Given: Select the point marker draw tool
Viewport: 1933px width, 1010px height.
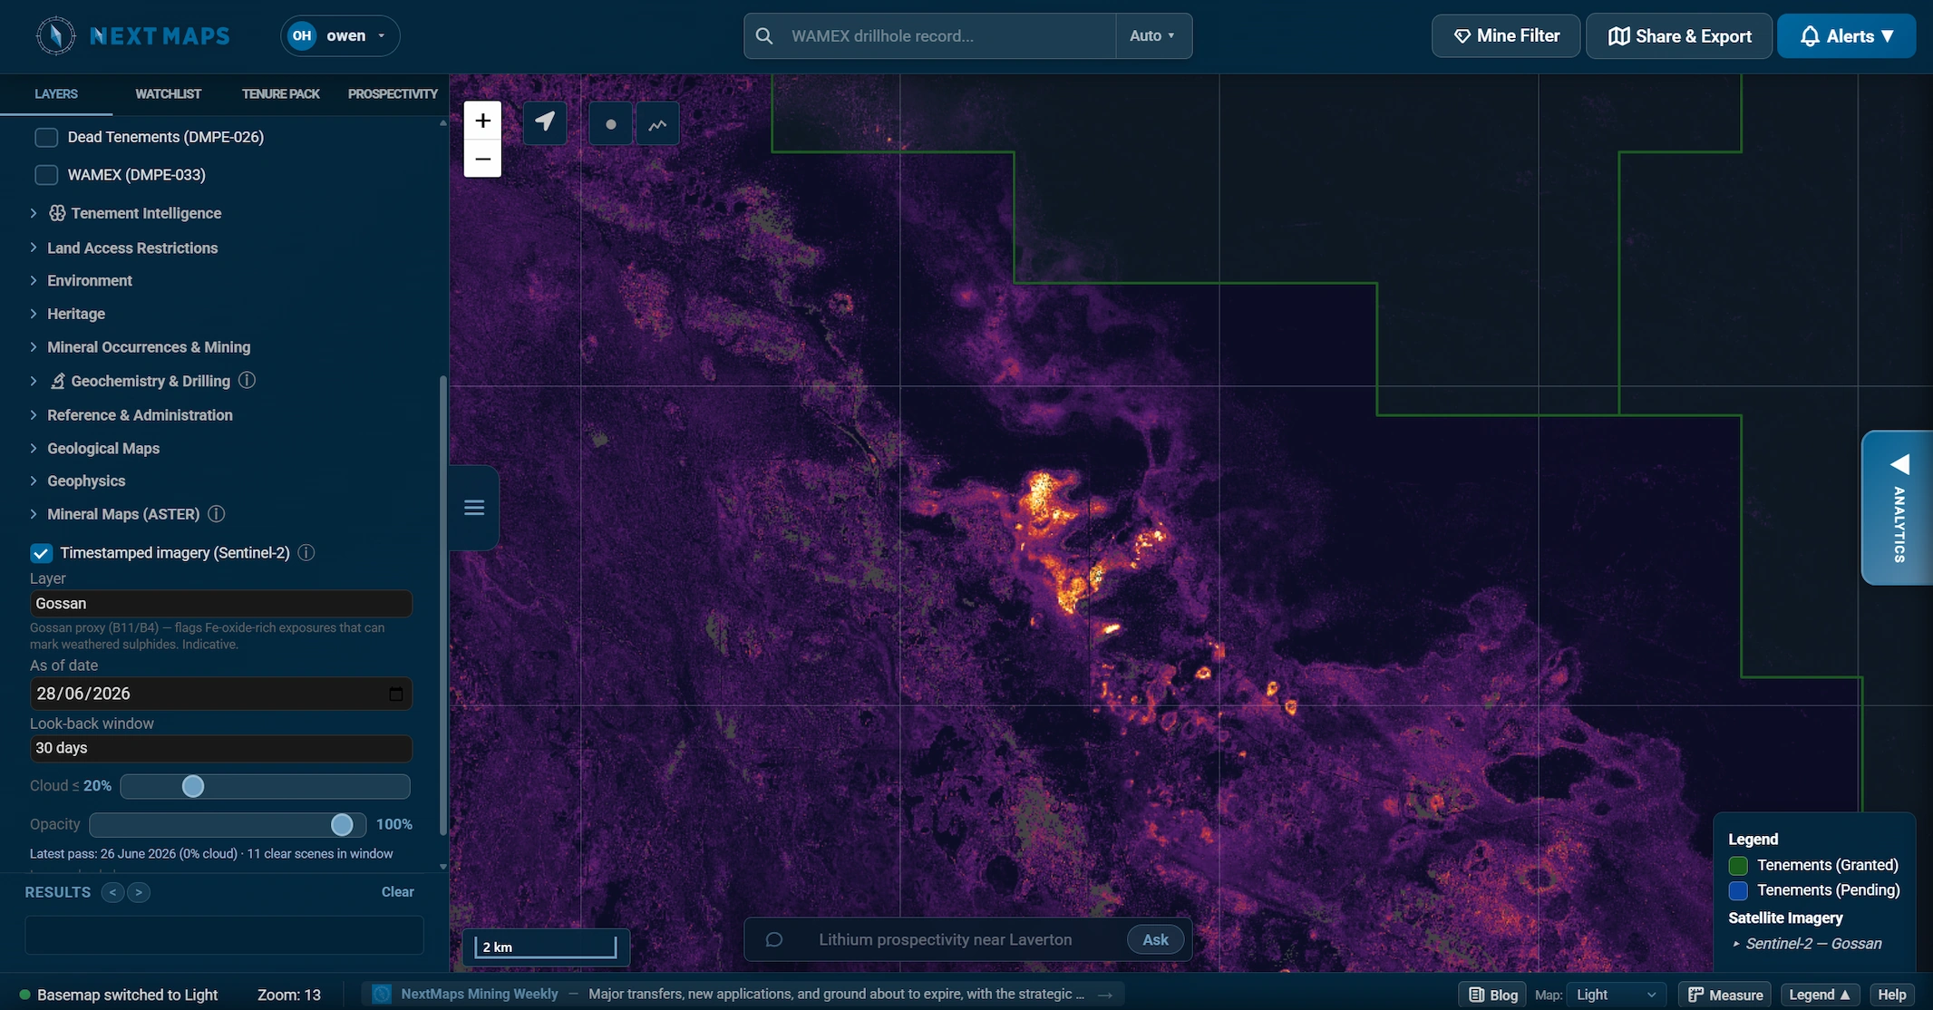Looking at the screenshot, I should point(611,124).
